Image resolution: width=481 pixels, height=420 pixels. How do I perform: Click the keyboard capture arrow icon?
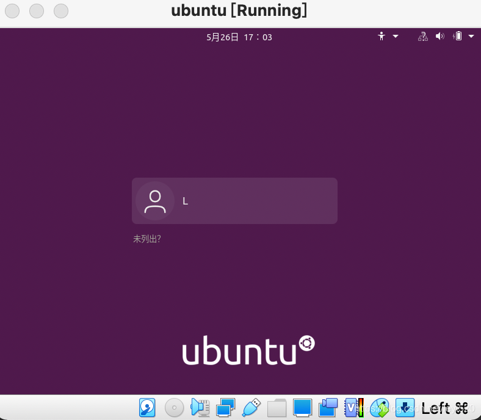[405, 407]
